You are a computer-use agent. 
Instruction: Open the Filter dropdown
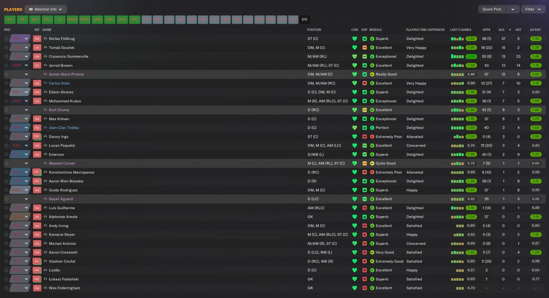tap(533, 9)
